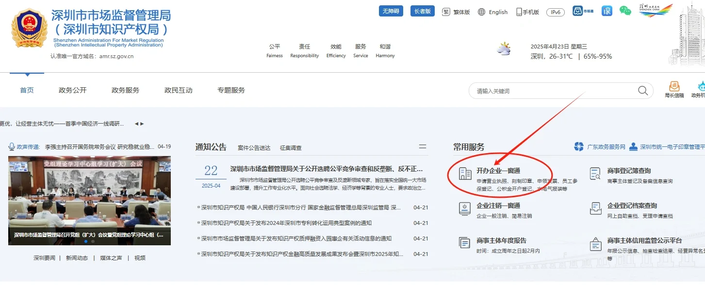The height and width of the screenshot is (302, 705).
Task: Click the left carousel arrow under the headline
Action: coord(135,123)
